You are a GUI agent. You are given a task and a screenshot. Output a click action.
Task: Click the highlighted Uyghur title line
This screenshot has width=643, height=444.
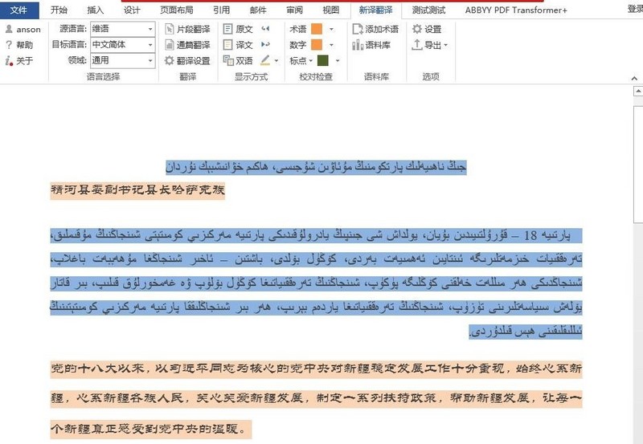pos(316,167)
